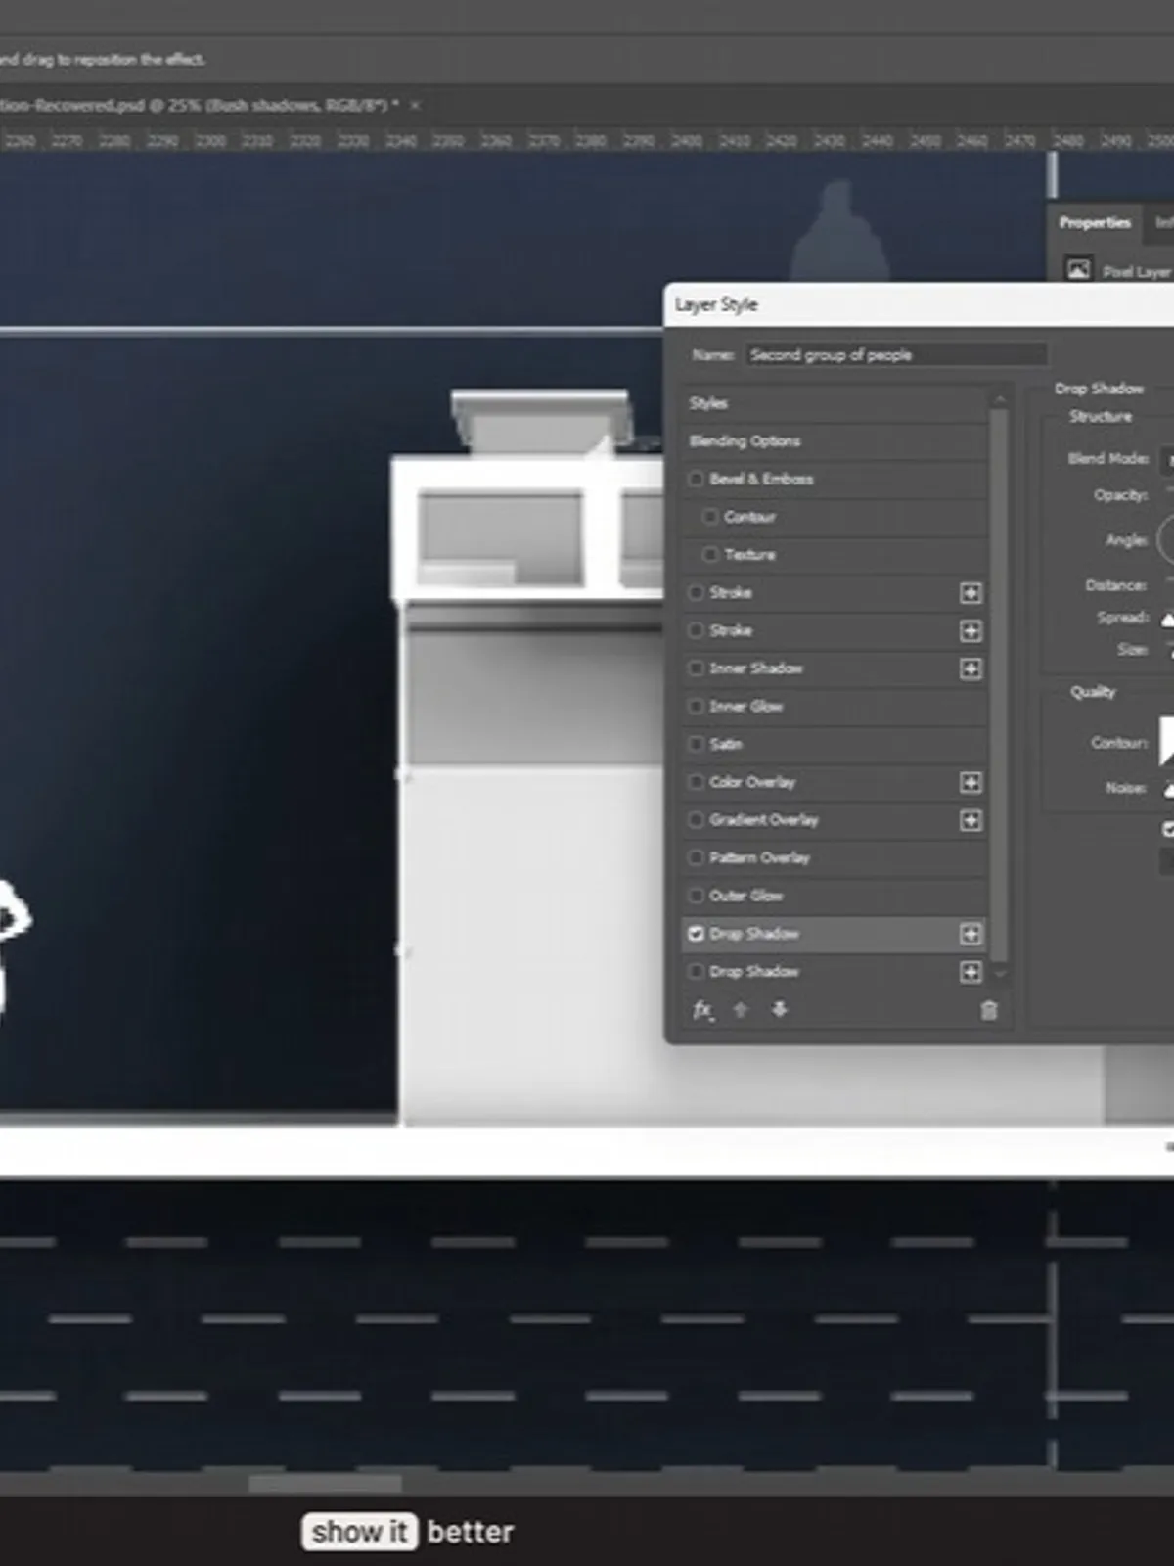Click the Name field in Layer Style
1174x1566 pixels.
point(895,354)
